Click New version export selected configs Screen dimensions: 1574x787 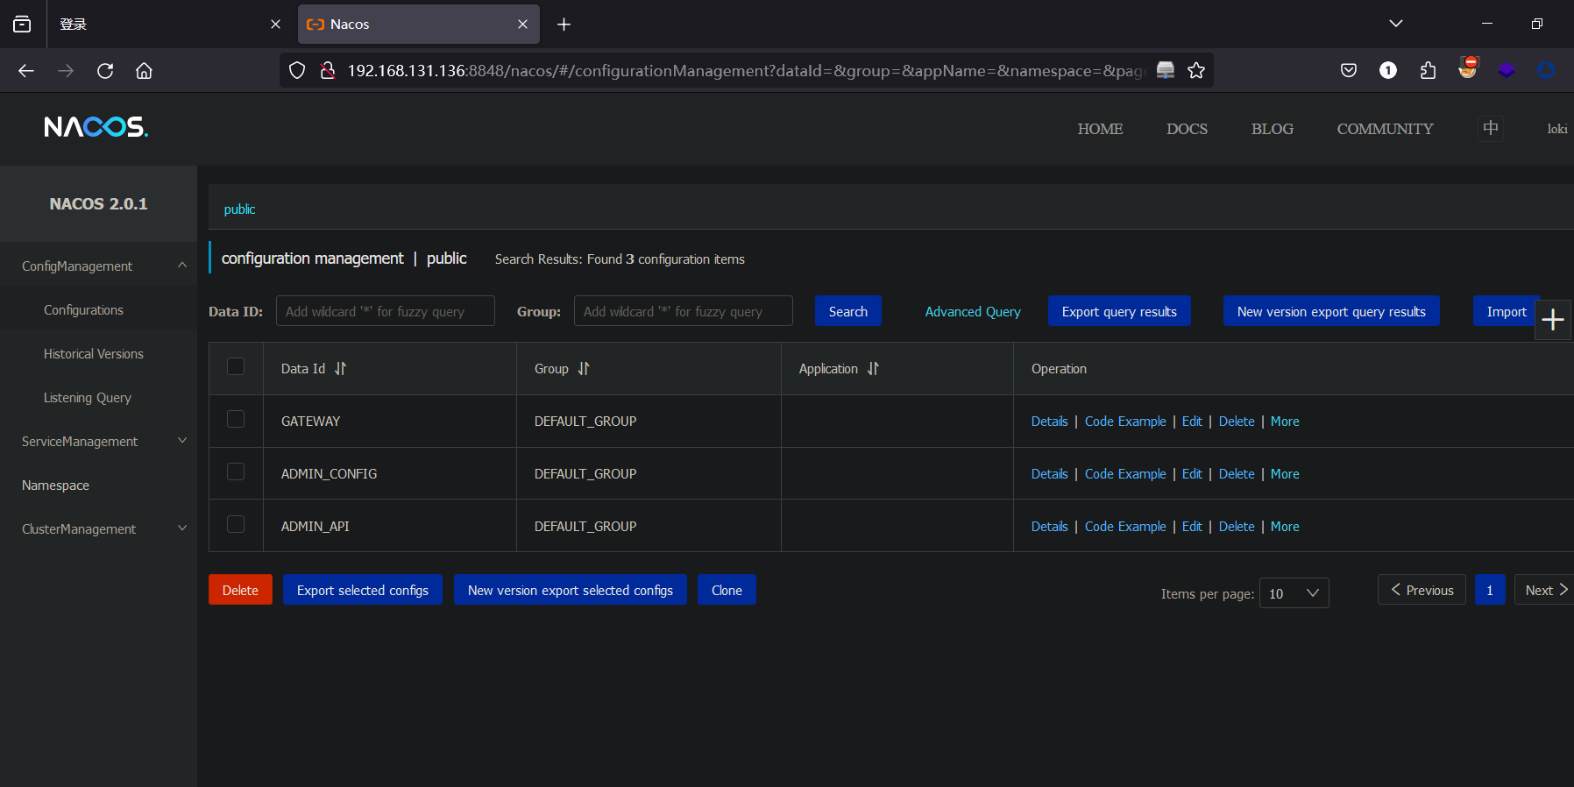(571, 590)
